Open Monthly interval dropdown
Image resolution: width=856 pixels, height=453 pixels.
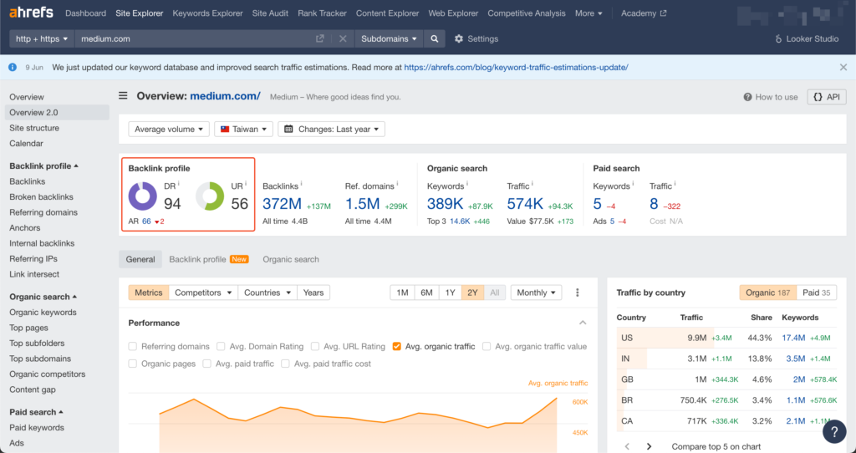click(536, 293)
